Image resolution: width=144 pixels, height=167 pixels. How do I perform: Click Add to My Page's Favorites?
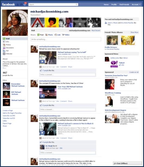pyautogui.click(x=12, y=113)
